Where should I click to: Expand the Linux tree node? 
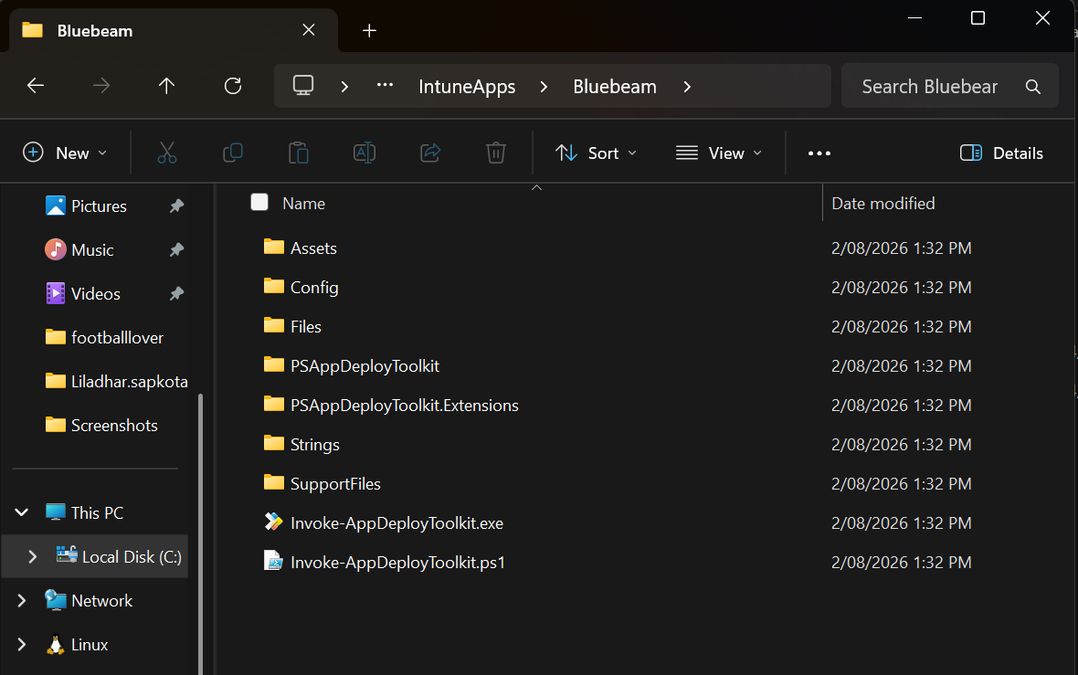[x=21, y=644]
